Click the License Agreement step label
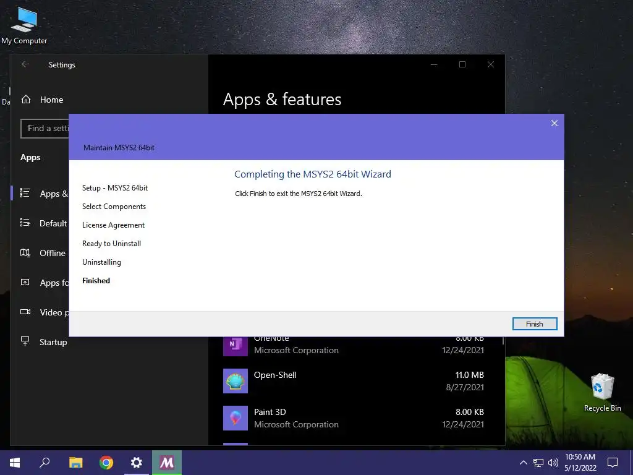633x475 pixels. pyautogui.click(x=114, y=225)
